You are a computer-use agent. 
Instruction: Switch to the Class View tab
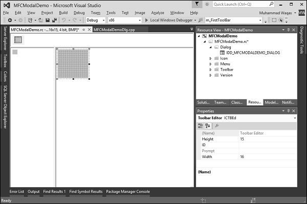(237, 102)
